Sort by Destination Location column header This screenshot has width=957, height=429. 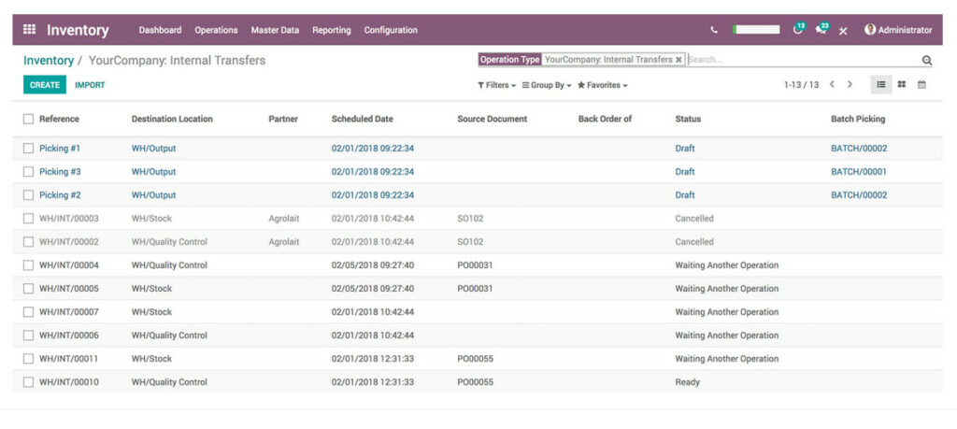point(172,119)
